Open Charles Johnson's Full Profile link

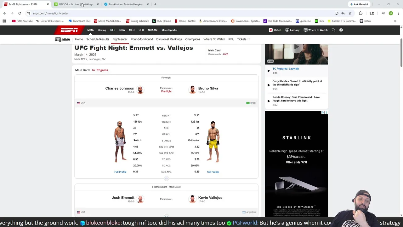pos(120,172)
